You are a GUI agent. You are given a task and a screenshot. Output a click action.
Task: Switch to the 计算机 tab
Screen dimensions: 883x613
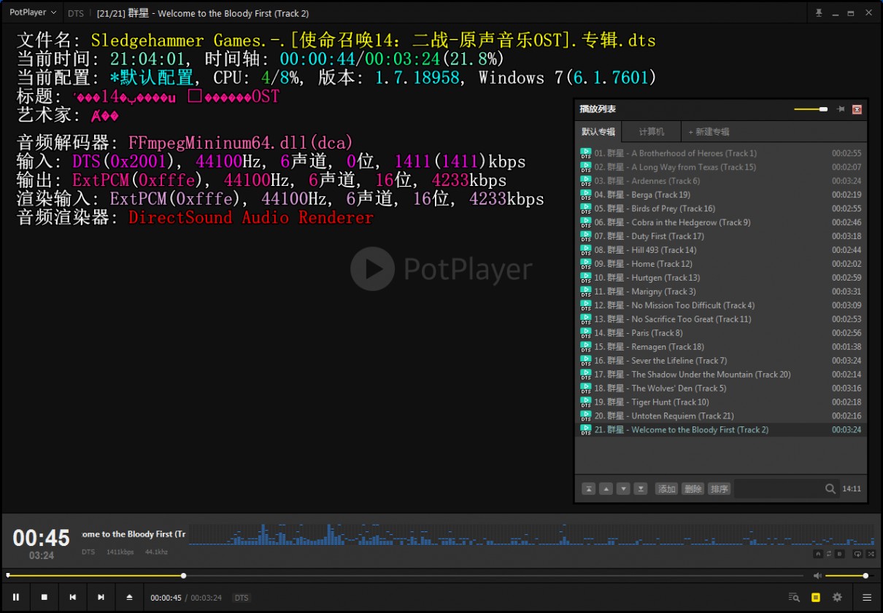coord(652,132)
